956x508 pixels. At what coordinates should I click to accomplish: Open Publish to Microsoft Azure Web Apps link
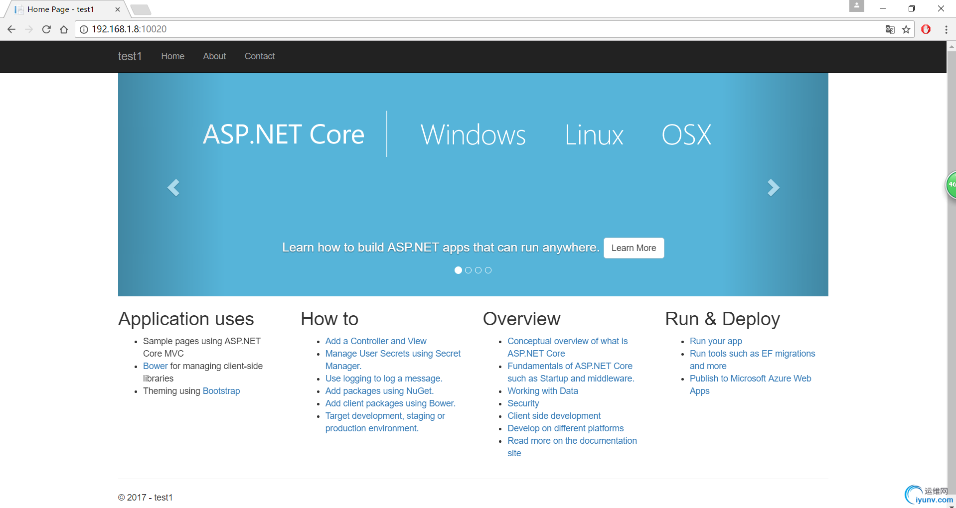tap(750, 384)
